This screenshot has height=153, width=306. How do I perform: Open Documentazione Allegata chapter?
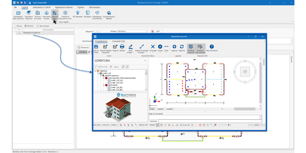click(109, 15)
